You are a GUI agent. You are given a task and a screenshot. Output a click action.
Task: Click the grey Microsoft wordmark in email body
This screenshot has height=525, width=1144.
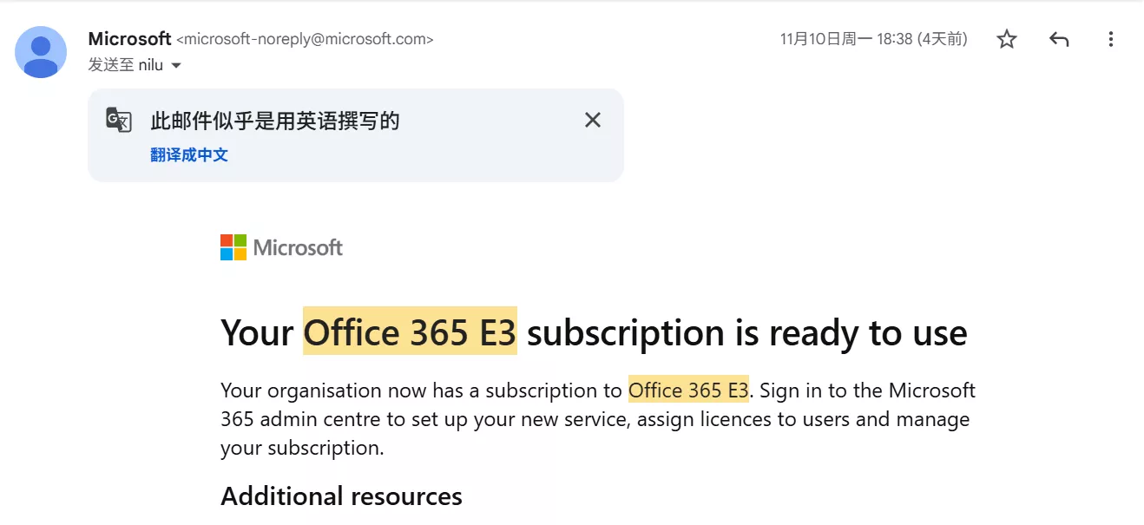coord(298,248)
